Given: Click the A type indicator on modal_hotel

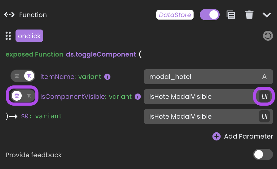Looking at the screenshot, I should click(264, 77).
